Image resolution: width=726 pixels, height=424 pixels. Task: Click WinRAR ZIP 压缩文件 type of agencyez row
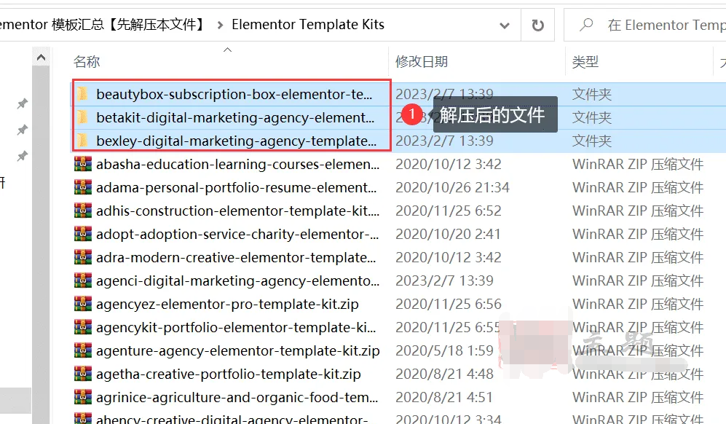638,304
